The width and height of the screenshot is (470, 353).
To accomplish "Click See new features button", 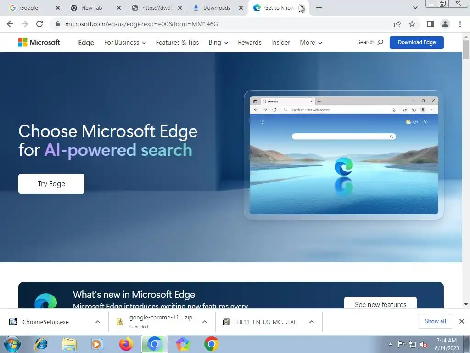I will 380,303.
